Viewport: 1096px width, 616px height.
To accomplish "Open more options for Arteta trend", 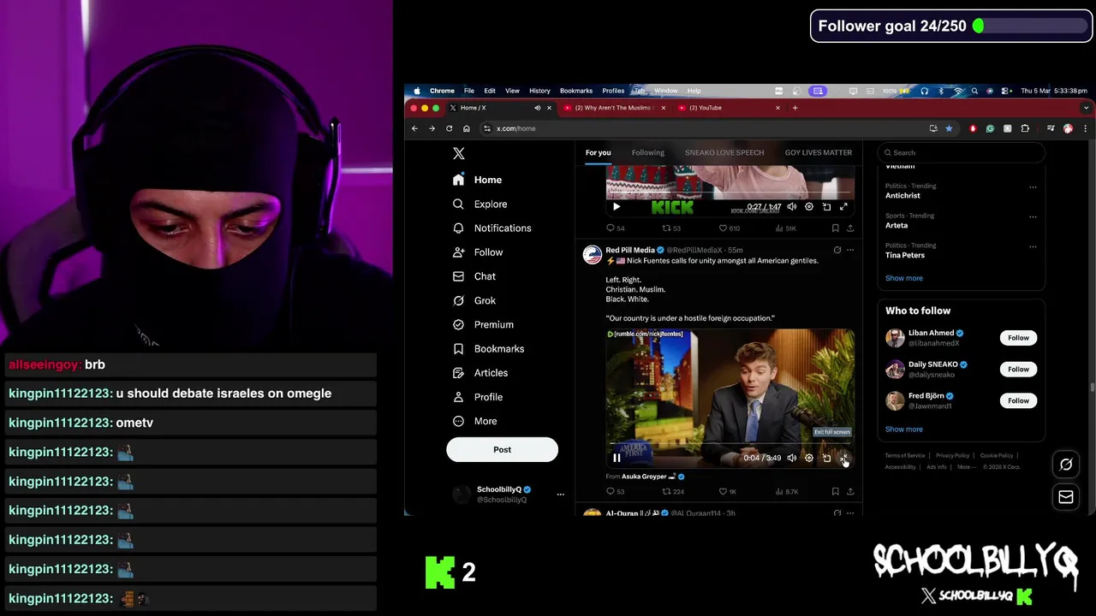I will [x=1033, y=216].
